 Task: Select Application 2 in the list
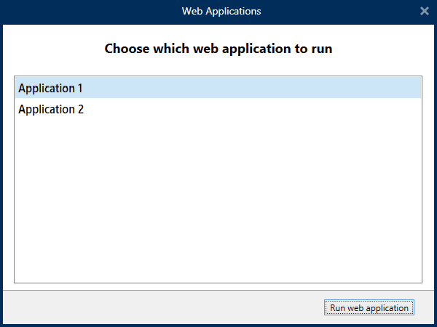coord(50,110)
